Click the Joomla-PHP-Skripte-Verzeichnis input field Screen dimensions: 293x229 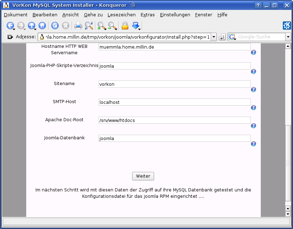175,66
